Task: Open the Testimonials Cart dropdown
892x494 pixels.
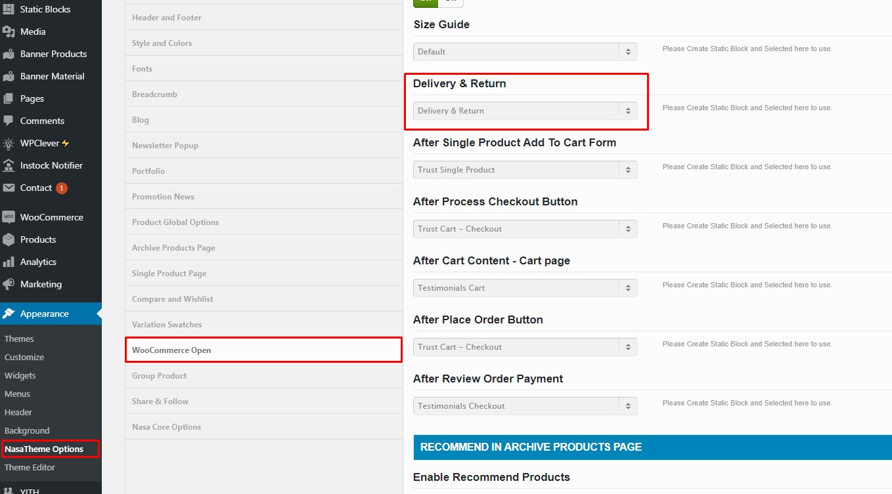Action: click(525, 288)
